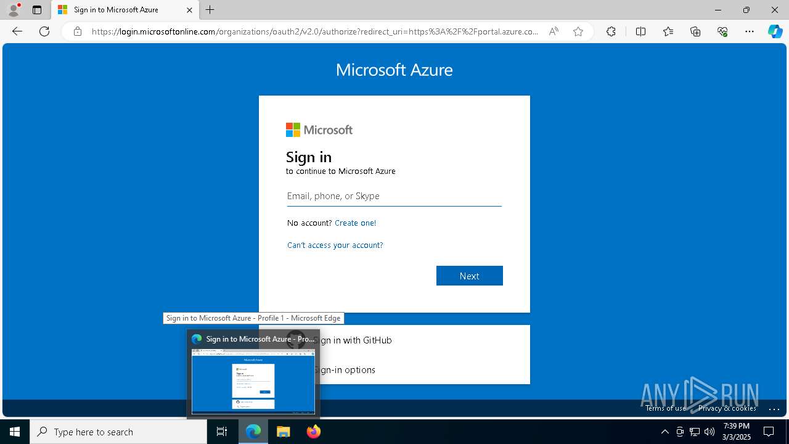This screenshot has height=444, width=789.
Task: Refresh the page
Action: [x=44, y=31]
